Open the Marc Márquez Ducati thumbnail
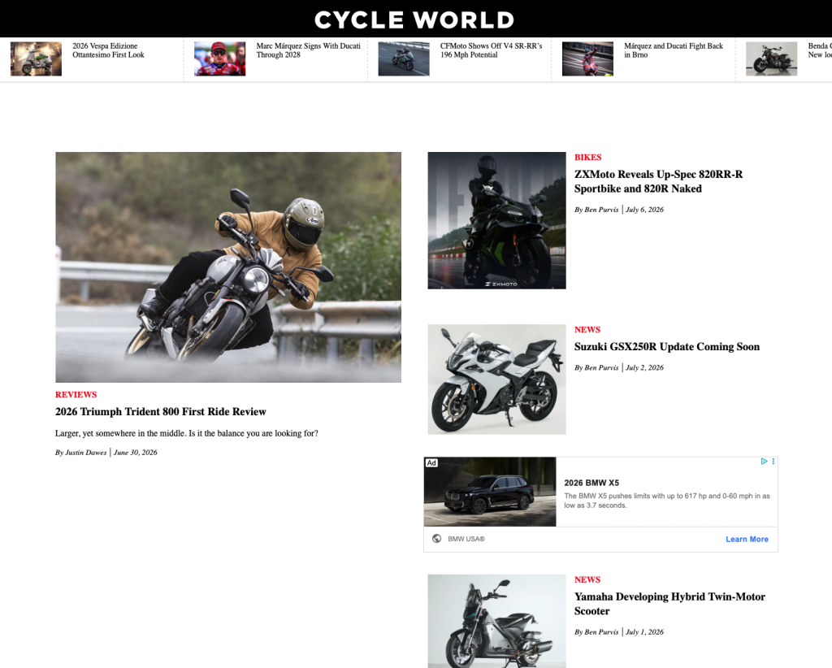 click(x=219, y=59)
